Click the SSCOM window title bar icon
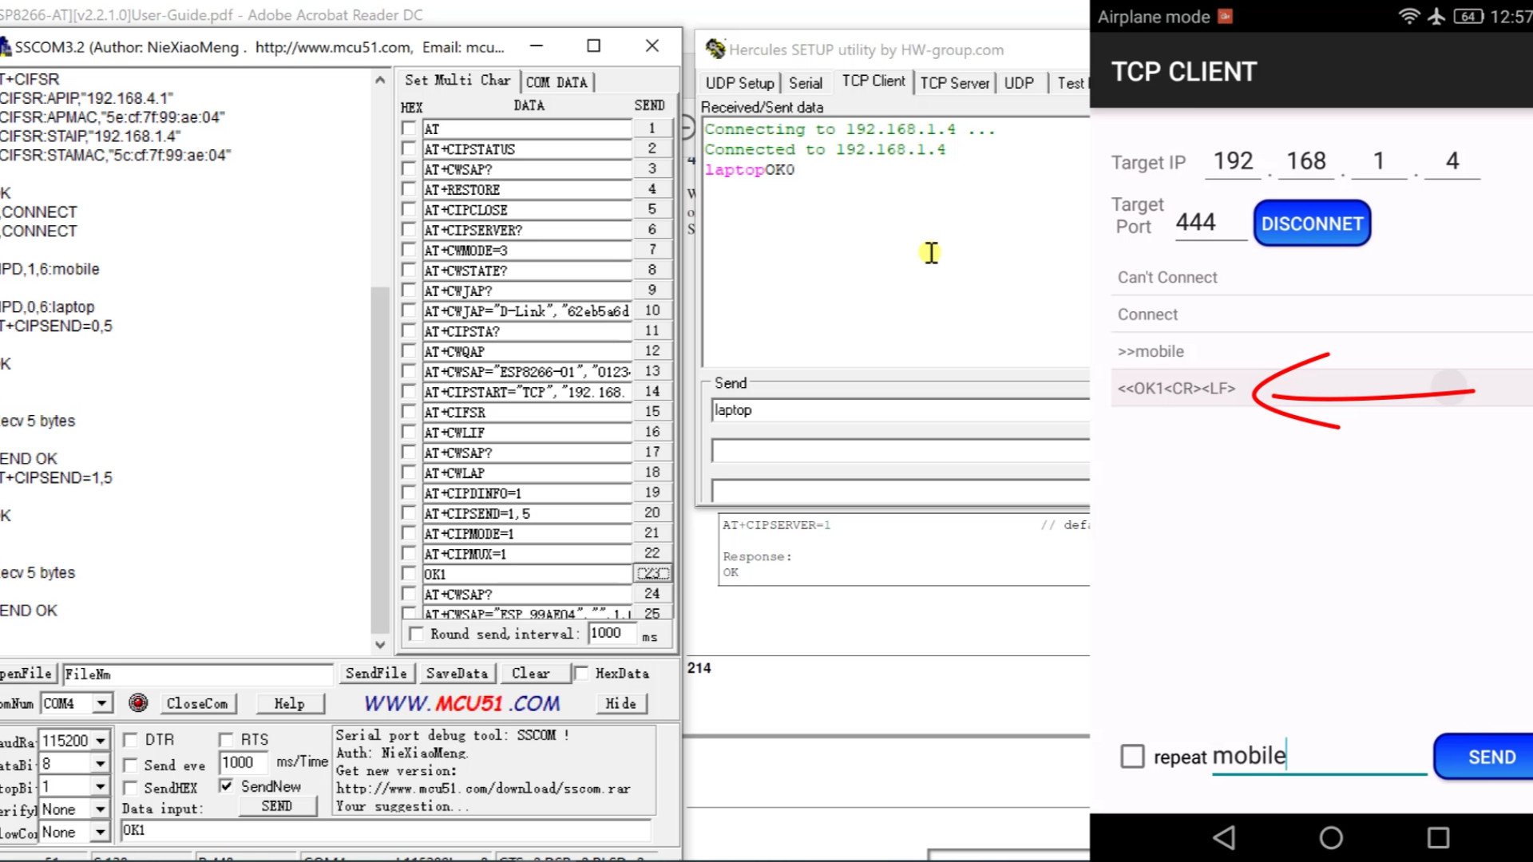 (6, 47)
